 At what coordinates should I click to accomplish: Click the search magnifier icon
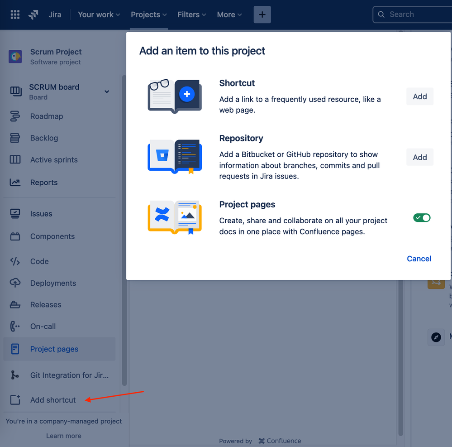(381, 14)
